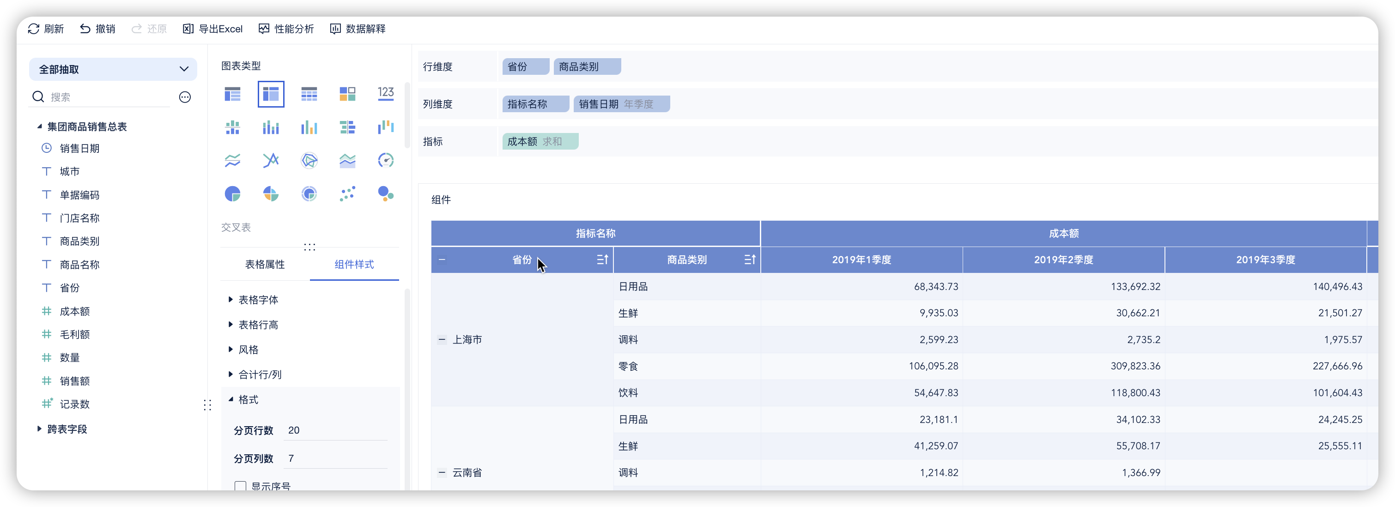The image size is (1395, 507).
Task: Select the radar chart type
Action: [x=309, y=160]
